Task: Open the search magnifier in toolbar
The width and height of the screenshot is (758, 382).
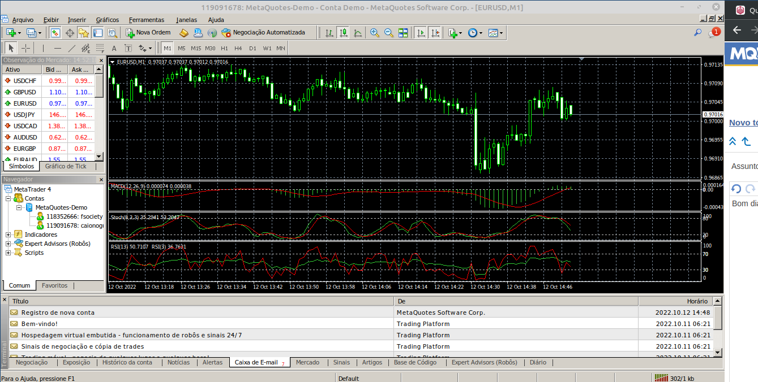Action: 698,32
